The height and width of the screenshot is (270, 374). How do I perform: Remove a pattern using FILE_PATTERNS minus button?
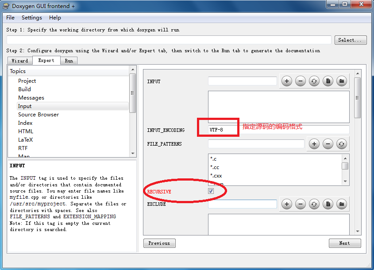click(x=328, y=144)
